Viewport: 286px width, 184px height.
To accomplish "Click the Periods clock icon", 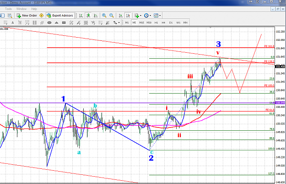I will (146, 16).
